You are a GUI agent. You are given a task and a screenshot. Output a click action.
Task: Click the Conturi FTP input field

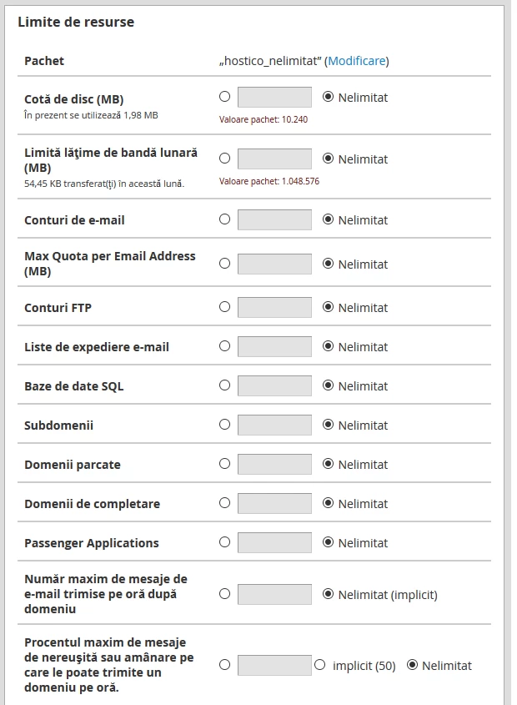point(274,307)
